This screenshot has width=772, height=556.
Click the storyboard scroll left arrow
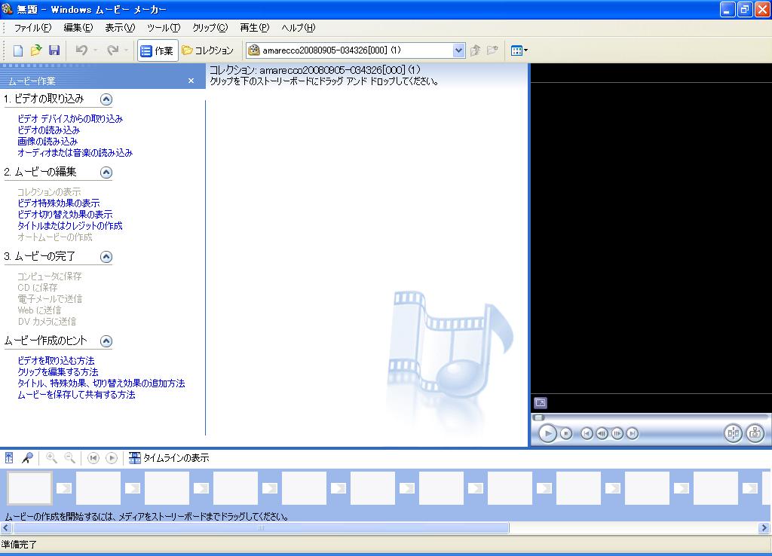(x=6, y=528)
